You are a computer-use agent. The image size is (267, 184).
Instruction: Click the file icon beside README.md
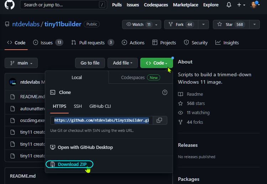tap(12, 97)
